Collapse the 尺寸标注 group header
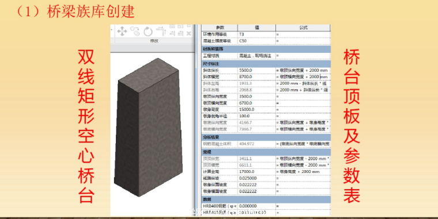Image resolution: width=438 pixels, height=219 pixels. [x=266, y=64]
